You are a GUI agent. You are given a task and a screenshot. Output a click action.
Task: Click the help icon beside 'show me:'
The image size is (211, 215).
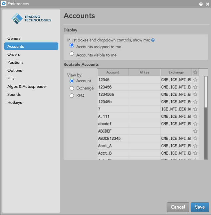pyautogui.click(x=153, y=40)
